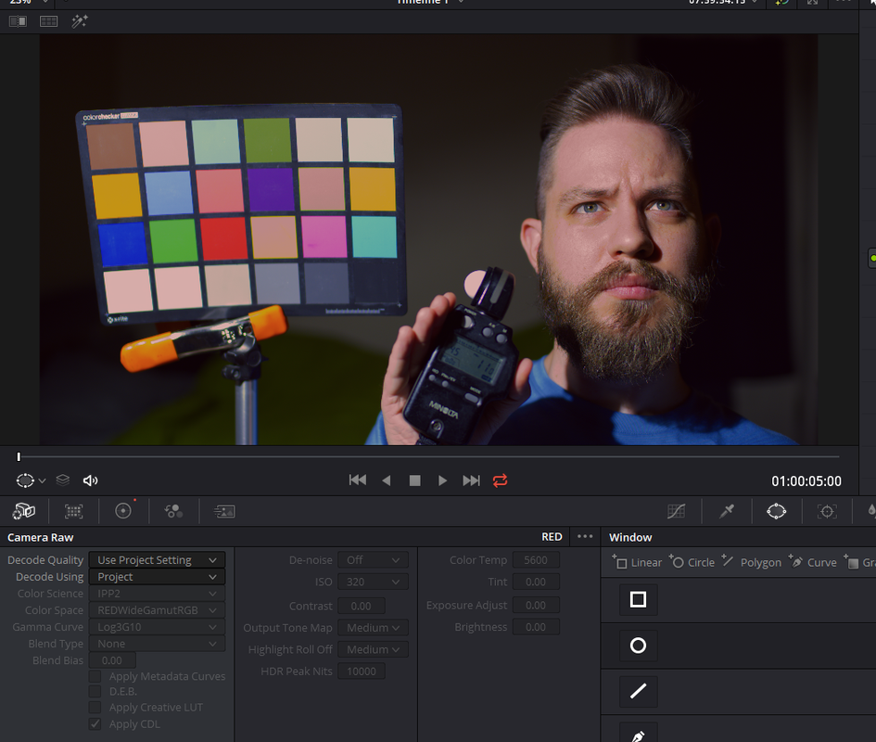876x742 pixels.
Task: Click the Contrast value field
Action: pyautogui.click(x=362, y=606)
